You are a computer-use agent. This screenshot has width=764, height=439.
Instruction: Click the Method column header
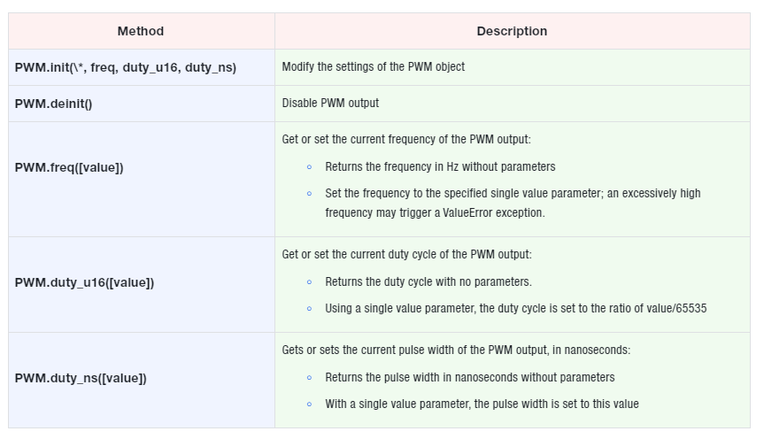pyautogui.click(x=142, y=31)
